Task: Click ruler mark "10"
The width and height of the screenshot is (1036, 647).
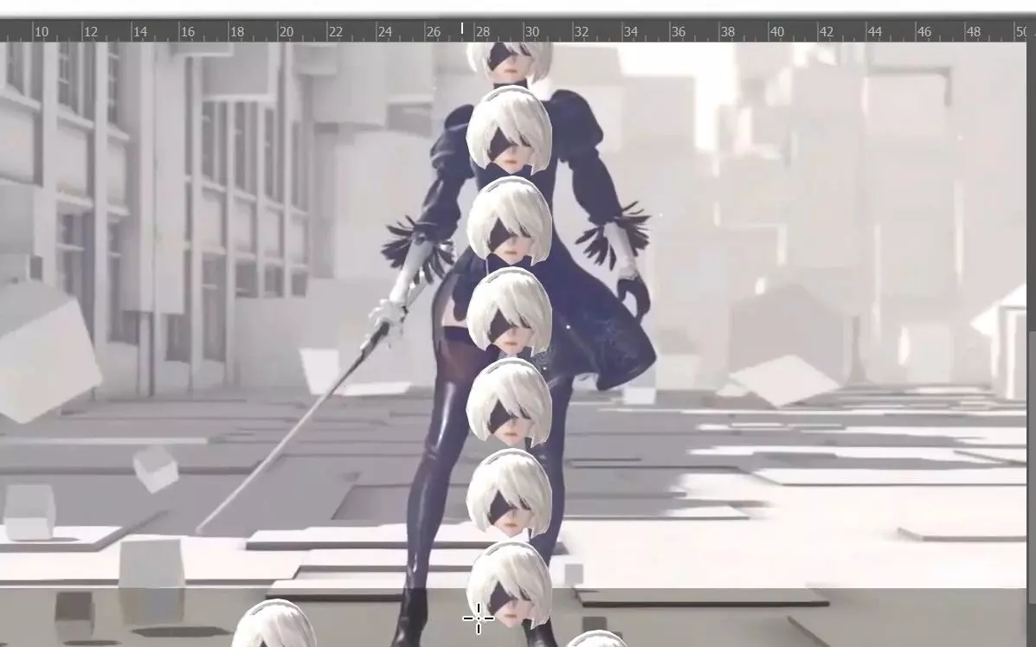Action: tap(41, 32)
